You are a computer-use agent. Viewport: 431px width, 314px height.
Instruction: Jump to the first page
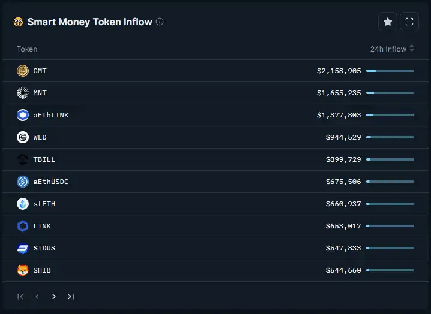(20, 296)
